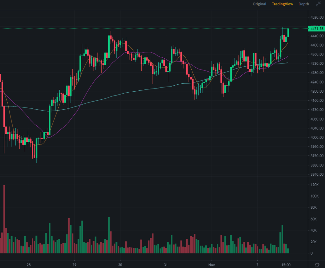Switch to the Original chart view
325x268 pixels.
[x=259, y=4]
